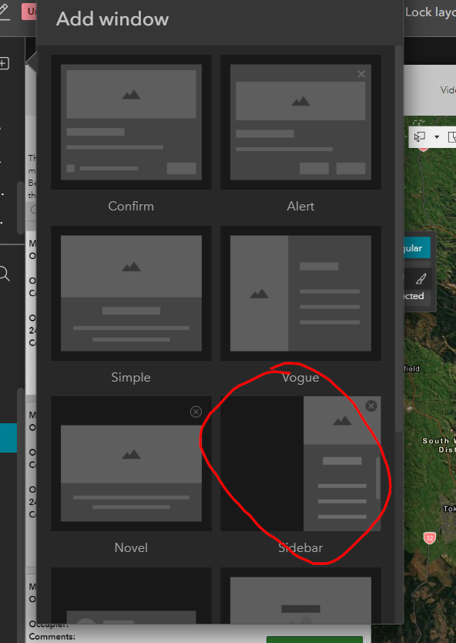Select the Alert window template
Image resolution: width=456 pixels, height=643 pixels.
point(300,123)
